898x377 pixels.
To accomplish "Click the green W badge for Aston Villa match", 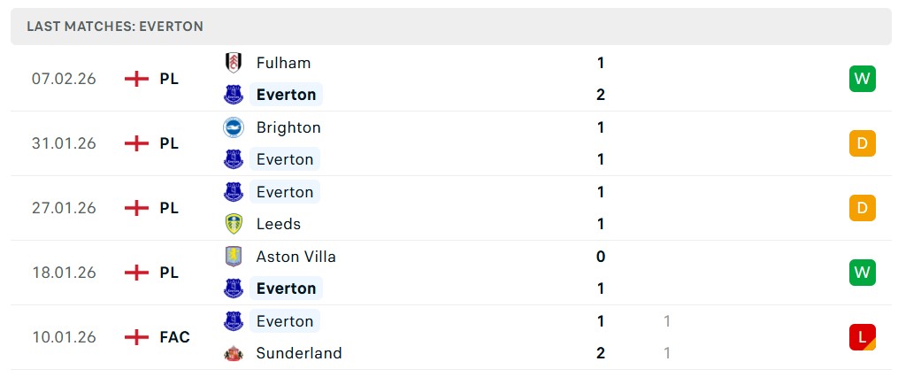I will pyautogui.click(x=862, y=273).
